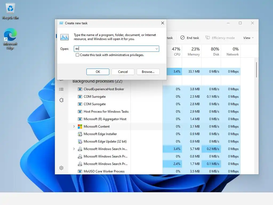Click Search Pr... icon in 1.7 MB row
The image size is (273, 205).
80,164
